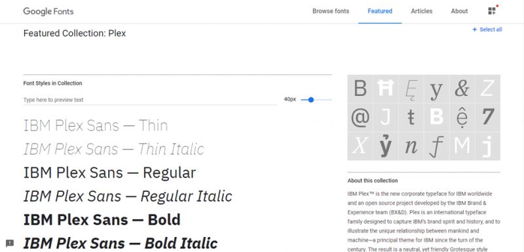The image size is (524, 252).
Task: Click the @ symbol glyph tile
Action: pyautogui.click(x=360, y=117)
